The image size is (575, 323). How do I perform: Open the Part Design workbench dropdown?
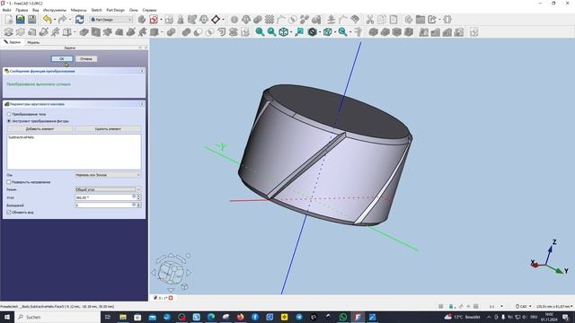[x=111, y=20]
